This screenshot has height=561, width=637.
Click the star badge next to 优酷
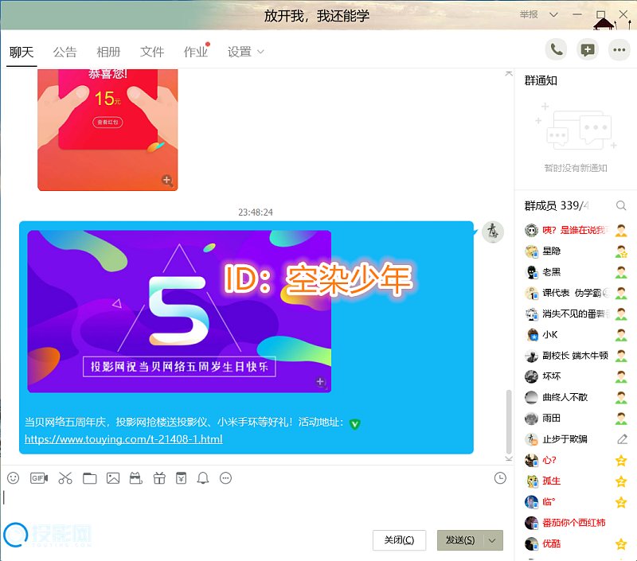pyautogui.click(x=621, y=543)
